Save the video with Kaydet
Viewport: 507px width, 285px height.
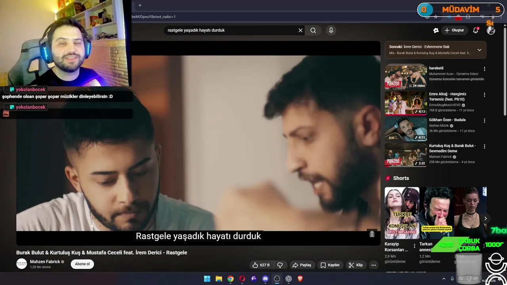(330, 265)
